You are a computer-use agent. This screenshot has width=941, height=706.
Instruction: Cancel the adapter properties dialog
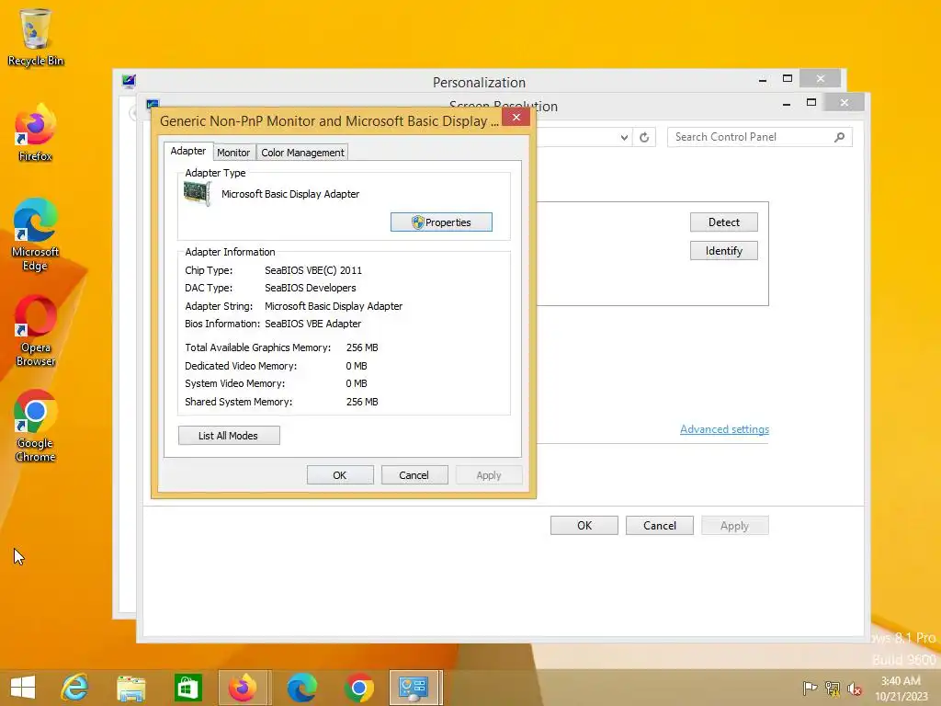(x=414, y=475)
